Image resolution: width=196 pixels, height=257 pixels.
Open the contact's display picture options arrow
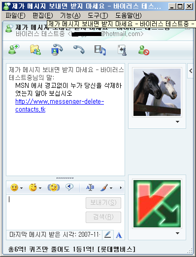pos(177,122)
